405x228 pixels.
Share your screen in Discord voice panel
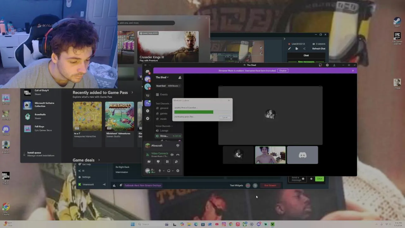158,161
